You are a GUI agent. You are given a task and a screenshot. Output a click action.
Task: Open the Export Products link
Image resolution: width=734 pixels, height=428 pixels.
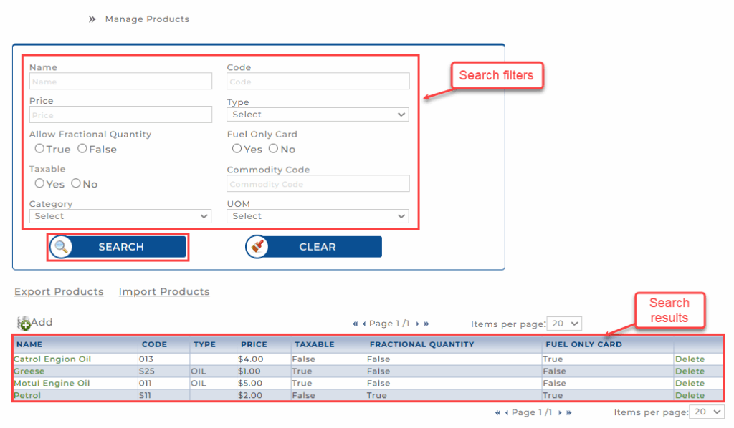[x=59, y=292]
